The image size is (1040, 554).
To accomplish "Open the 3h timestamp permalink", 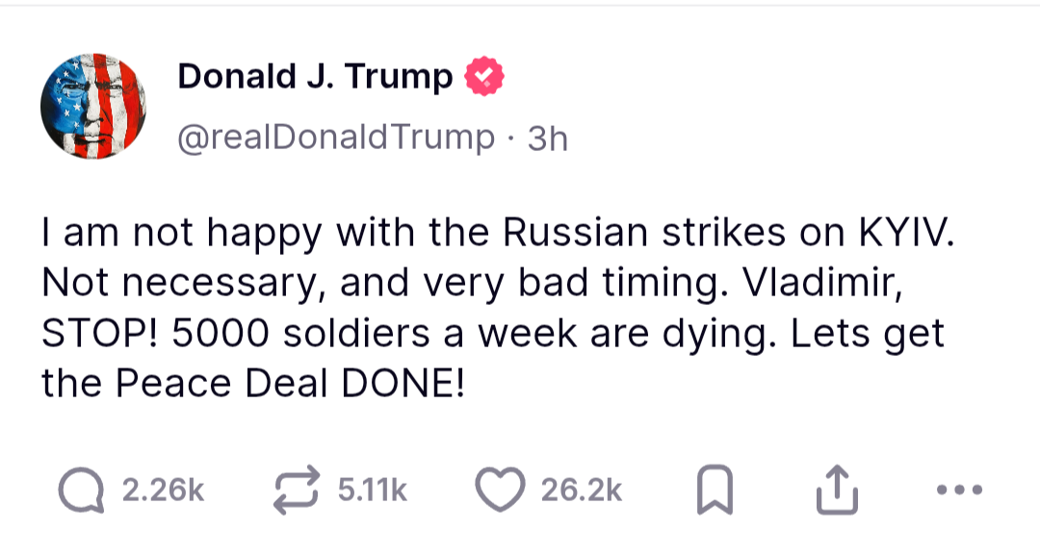I will pyautogui.click(x=548, y=139).
